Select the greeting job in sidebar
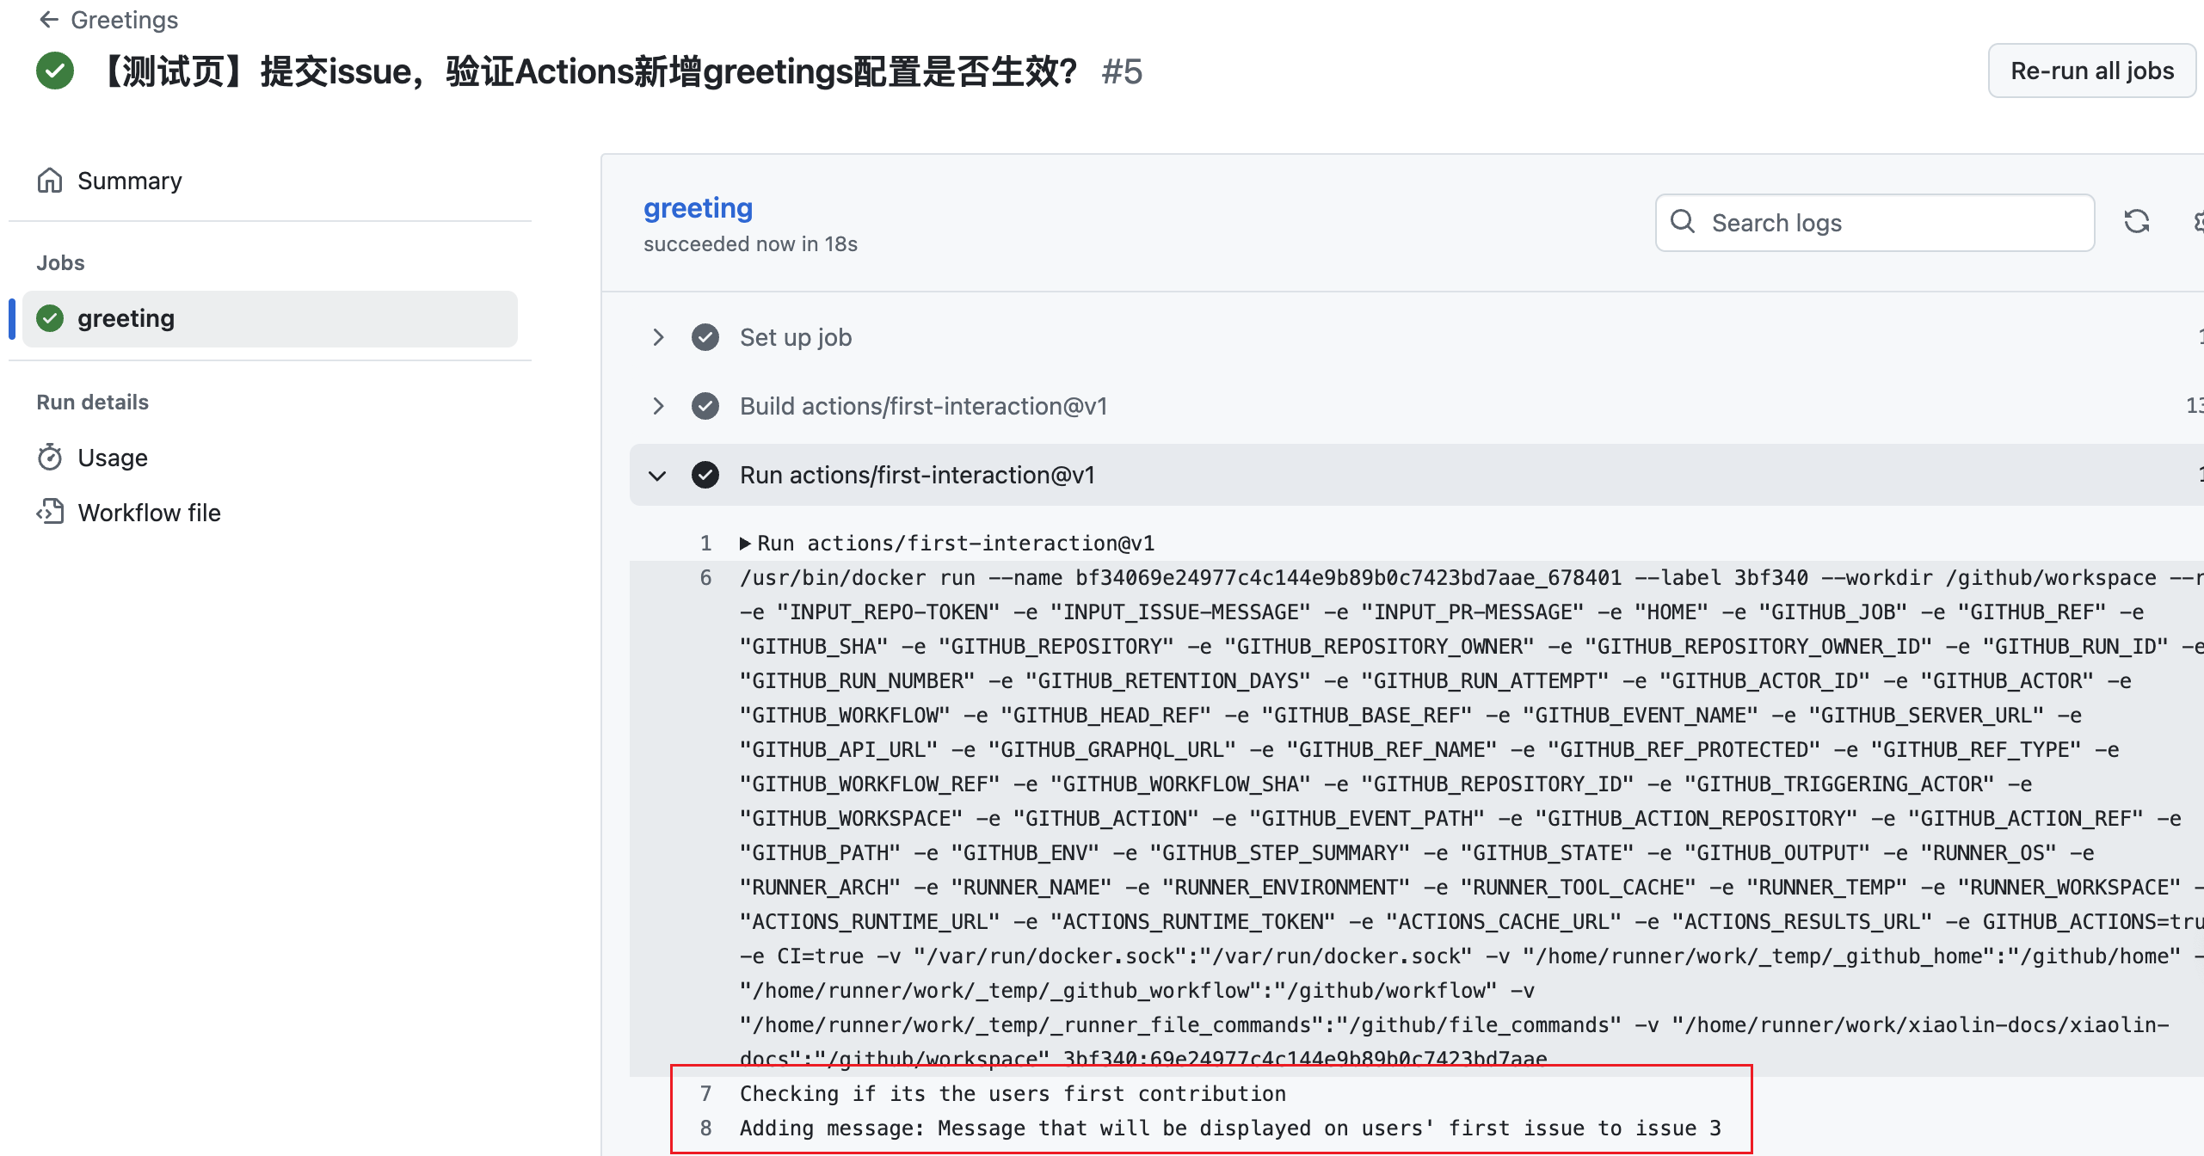The image size is (2204, 1156). 126,318
